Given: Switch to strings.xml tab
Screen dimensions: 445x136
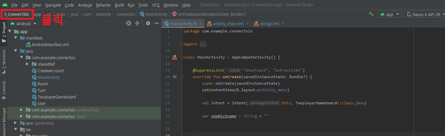Looking at the screenshot, I should tap(269, 24).
